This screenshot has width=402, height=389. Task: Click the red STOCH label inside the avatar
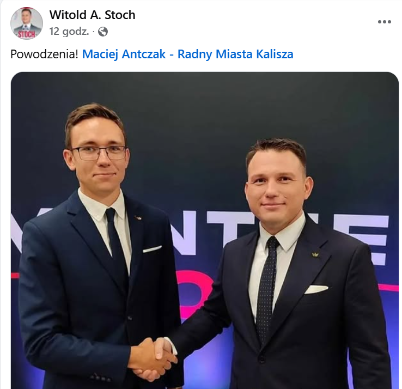pyautogui.click(x=26, y=34)
